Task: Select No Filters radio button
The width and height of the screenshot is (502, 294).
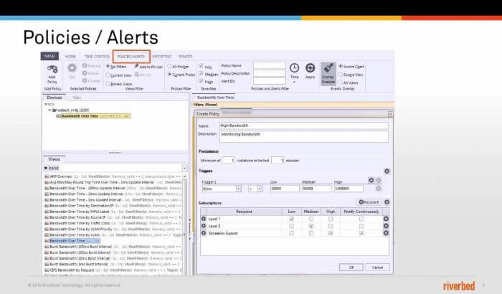Action: (108, 66)
